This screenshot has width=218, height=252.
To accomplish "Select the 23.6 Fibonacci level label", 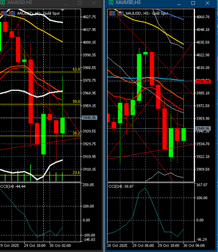I will point(76,173).
